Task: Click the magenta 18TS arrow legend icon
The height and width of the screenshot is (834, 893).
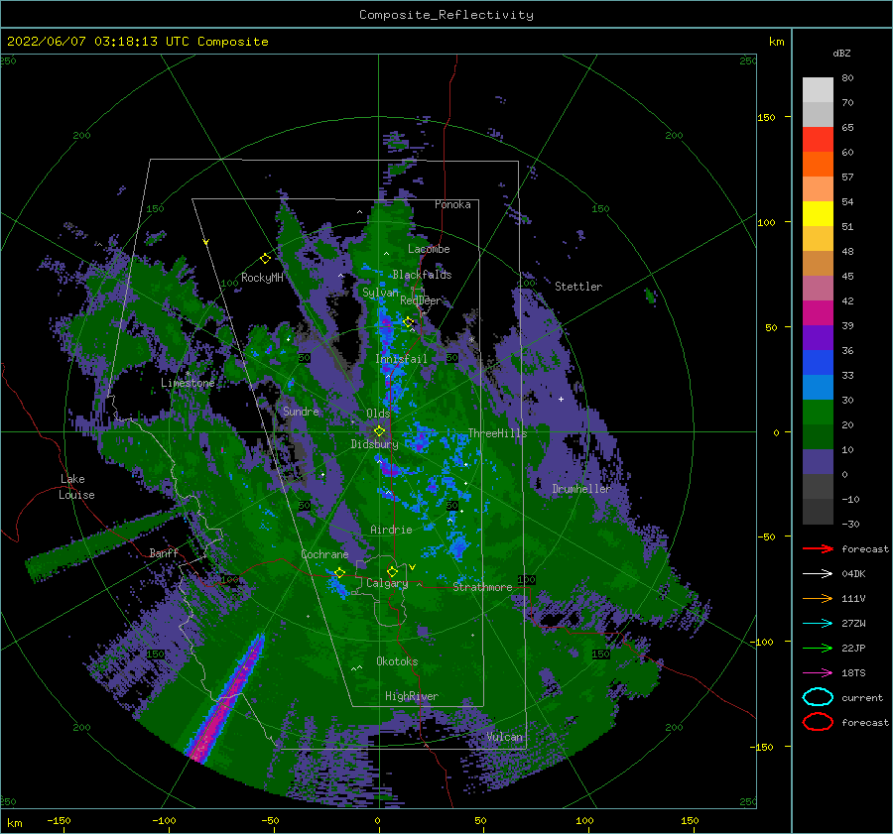Action: (818, 673)
